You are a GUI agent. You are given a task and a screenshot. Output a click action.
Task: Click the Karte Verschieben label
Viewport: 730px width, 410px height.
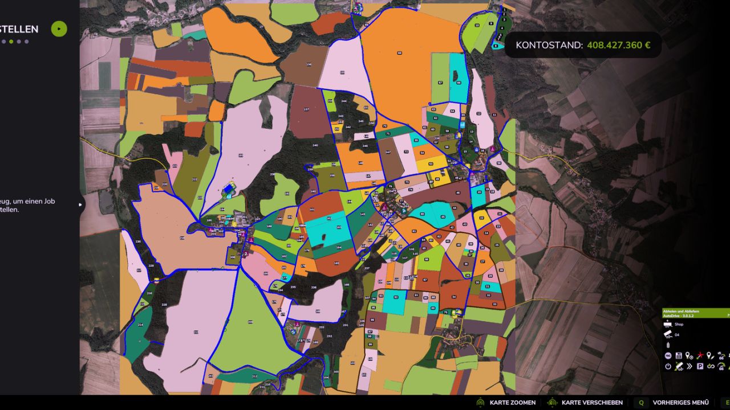point(592,403)
